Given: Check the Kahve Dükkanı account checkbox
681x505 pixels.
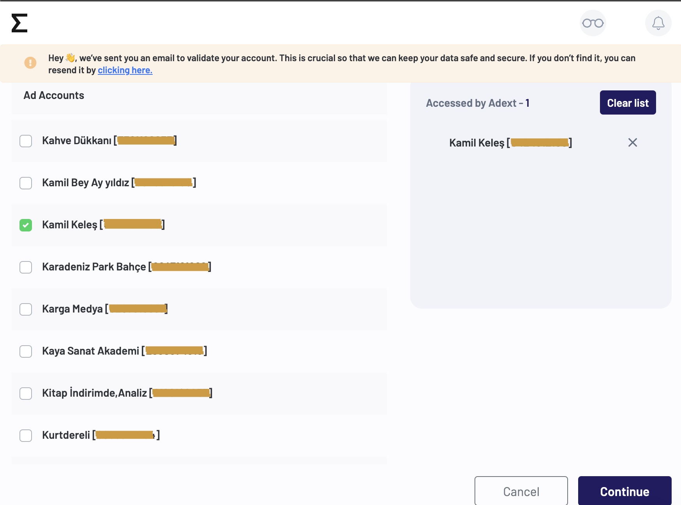Looking at the screenshot, I should 26,141.
